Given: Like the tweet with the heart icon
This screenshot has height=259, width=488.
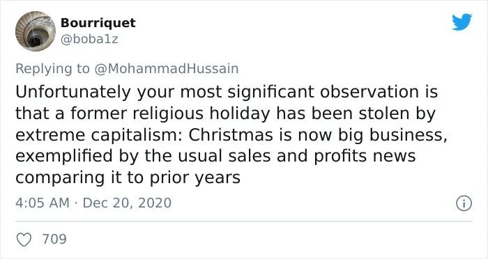Looking at the screenshot, I should [24, 240].
